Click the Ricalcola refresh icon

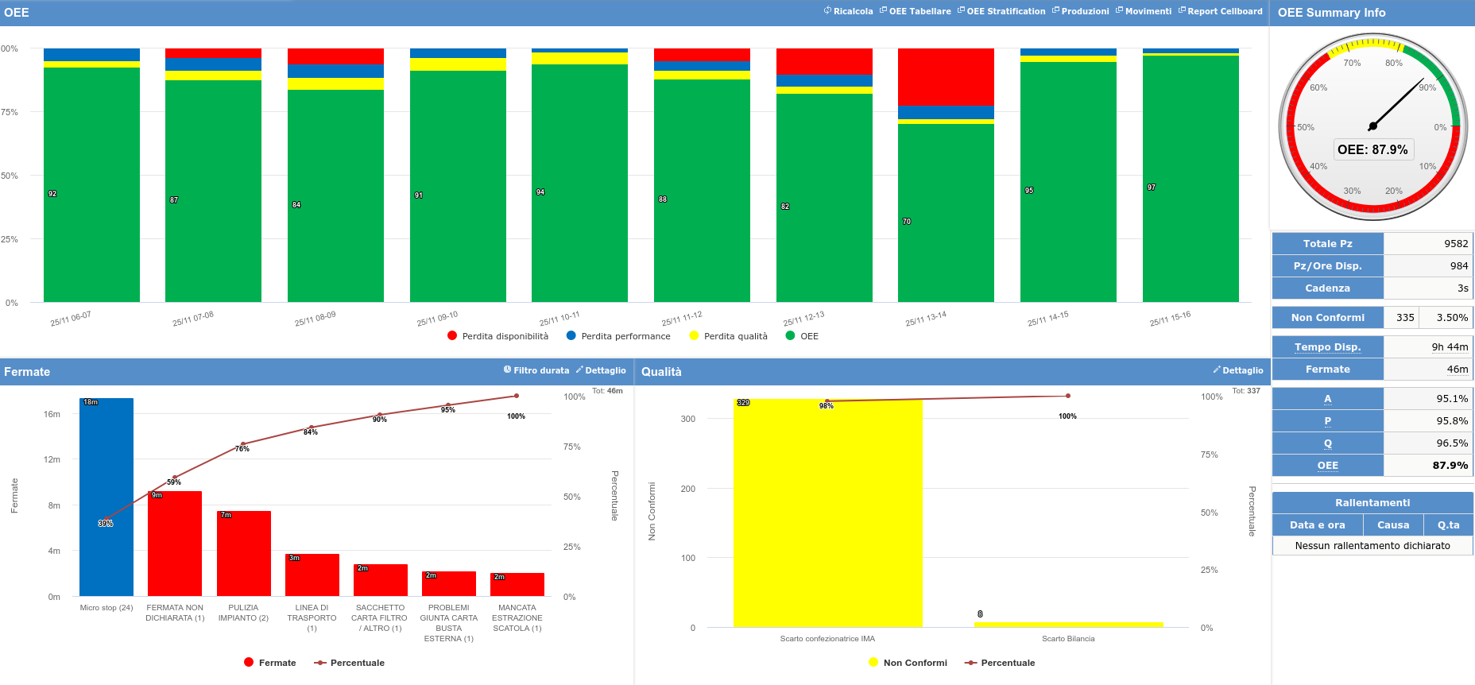tap(827, 11)
